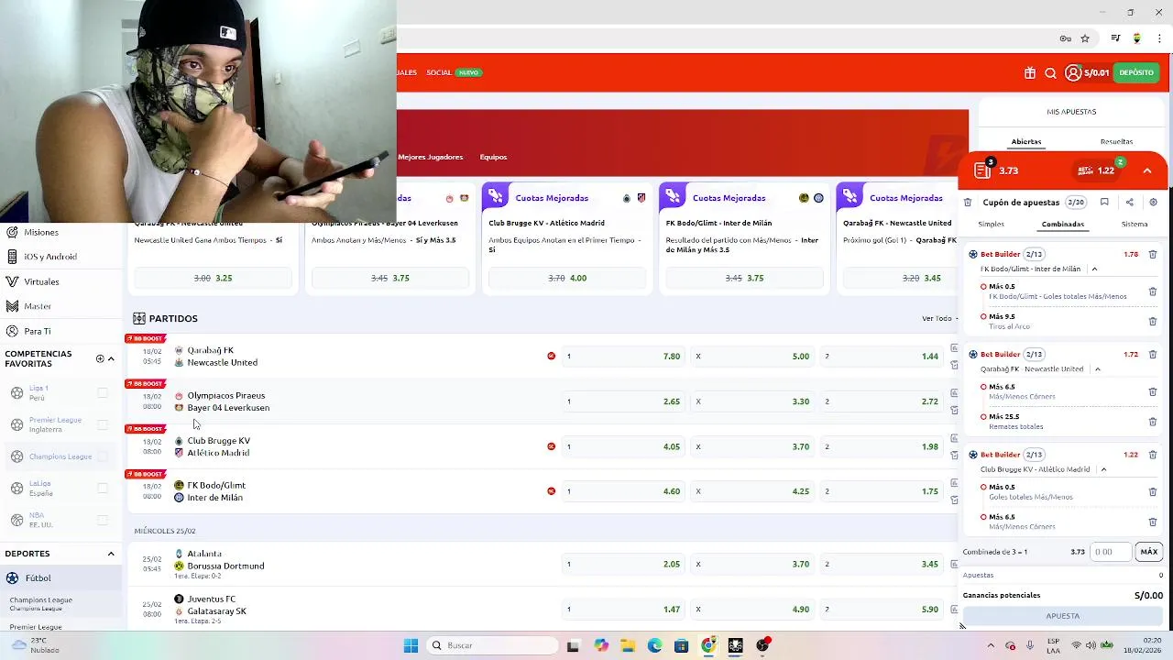Show hidden system tray icons
Screen dimensions: 1173x660
(991, 645)
